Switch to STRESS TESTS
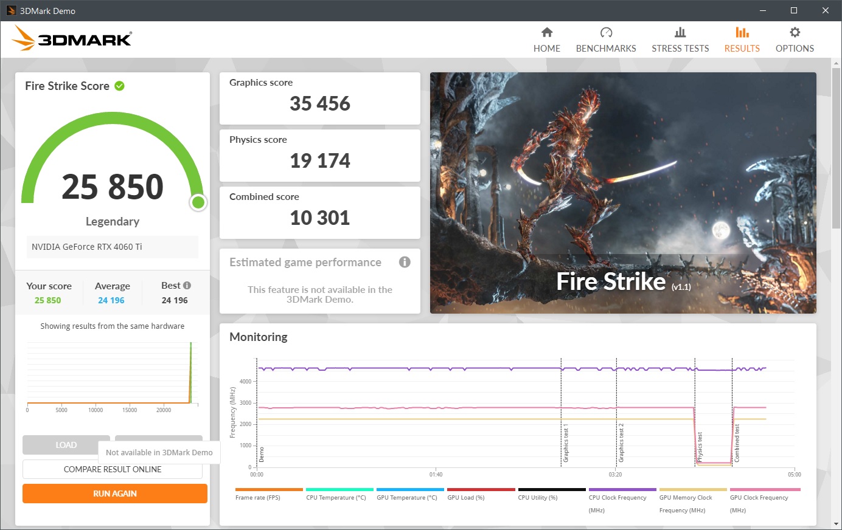The image size is (842, 530). (680, 40)
